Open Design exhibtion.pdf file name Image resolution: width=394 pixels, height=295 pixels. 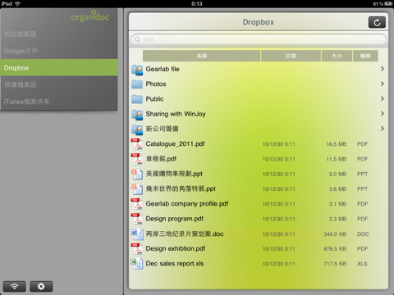(x=176, y=248)
